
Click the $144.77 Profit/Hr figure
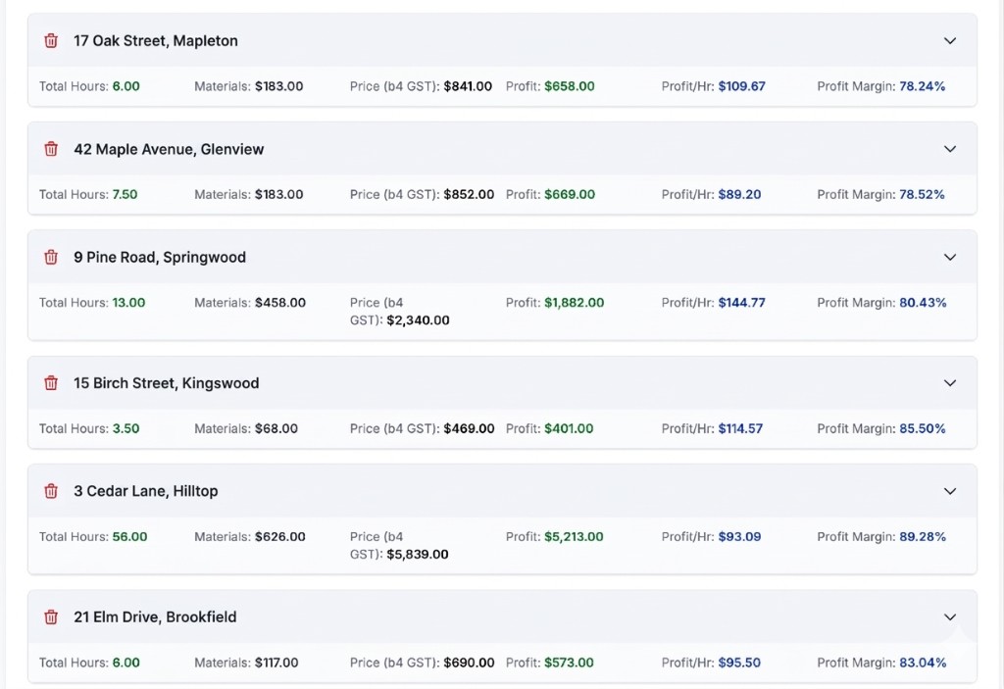[741, 303]
